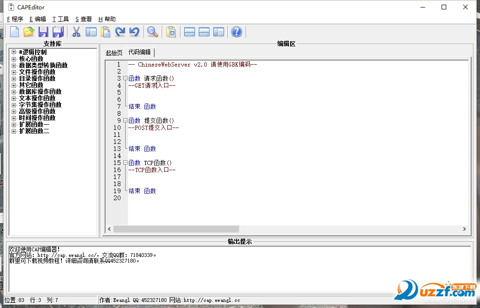This screenshot has width=480, height=308.
Task: Click the '作者:Ewangl QQ:452327180' status text
Action: (x=133, y=300)
